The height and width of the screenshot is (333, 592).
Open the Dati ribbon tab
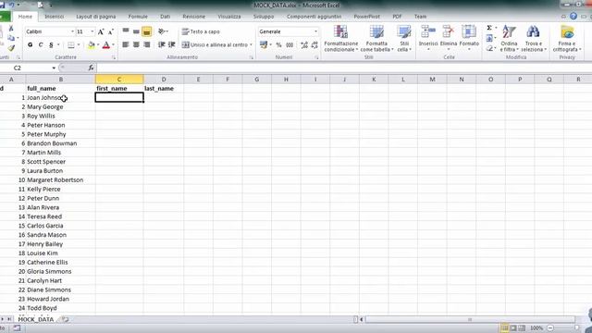point(165,17)
